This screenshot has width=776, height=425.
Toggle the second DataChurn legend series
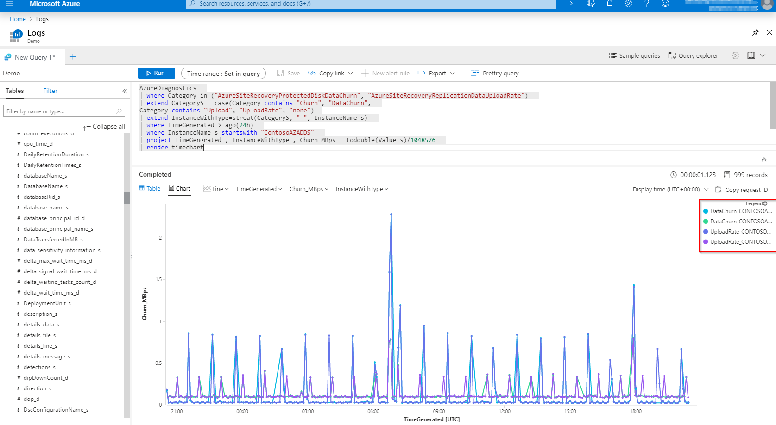tap(737, 222)
